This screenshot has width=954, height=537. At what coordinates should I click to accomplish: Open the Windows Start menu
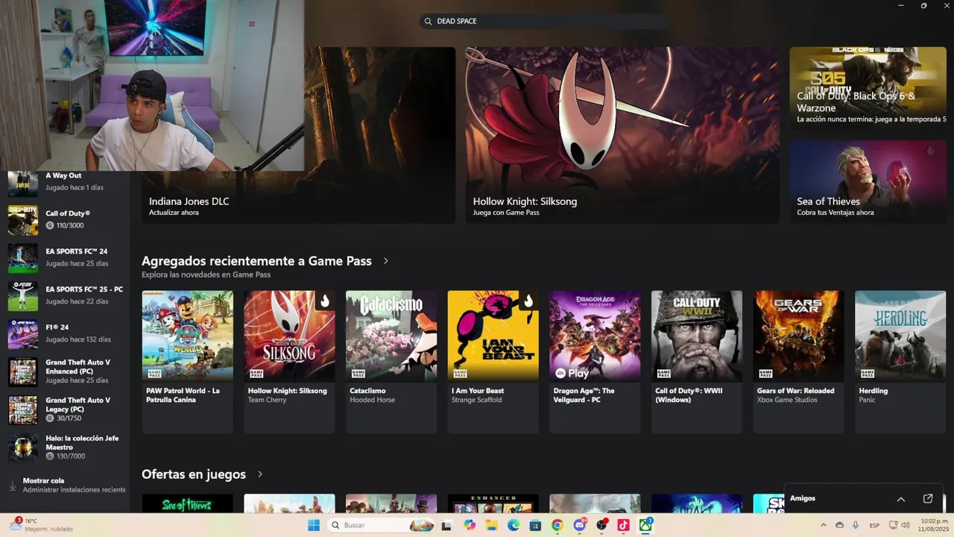pos(314,525)
